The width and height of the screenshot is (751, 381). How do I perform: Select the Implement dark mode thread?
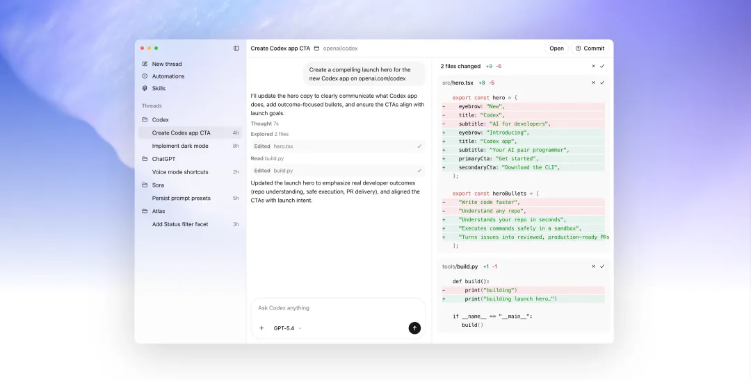point(180,146)
